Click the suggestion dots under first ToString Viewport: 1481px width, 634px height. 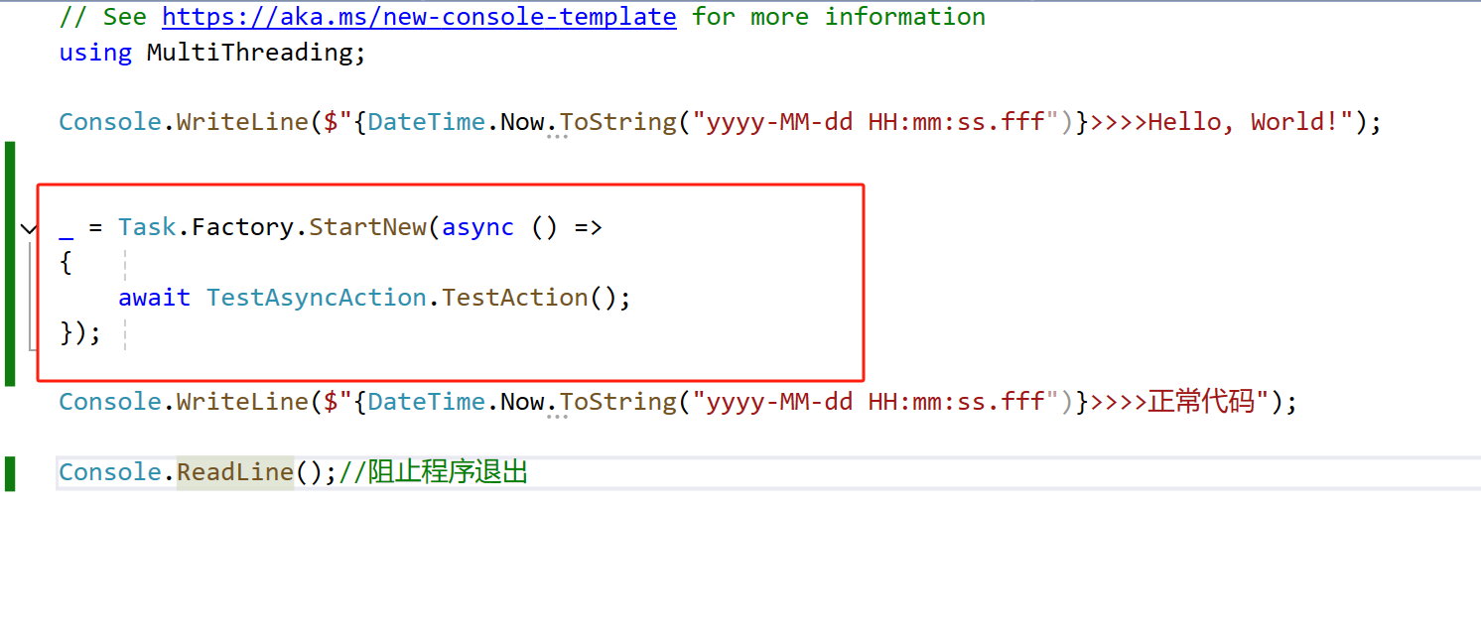click(557, 137)
